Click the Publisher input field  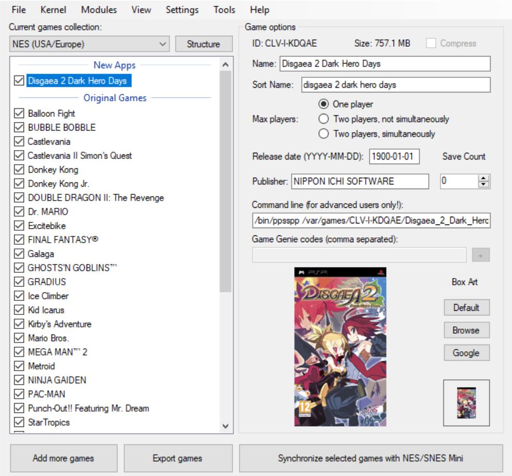360,181
